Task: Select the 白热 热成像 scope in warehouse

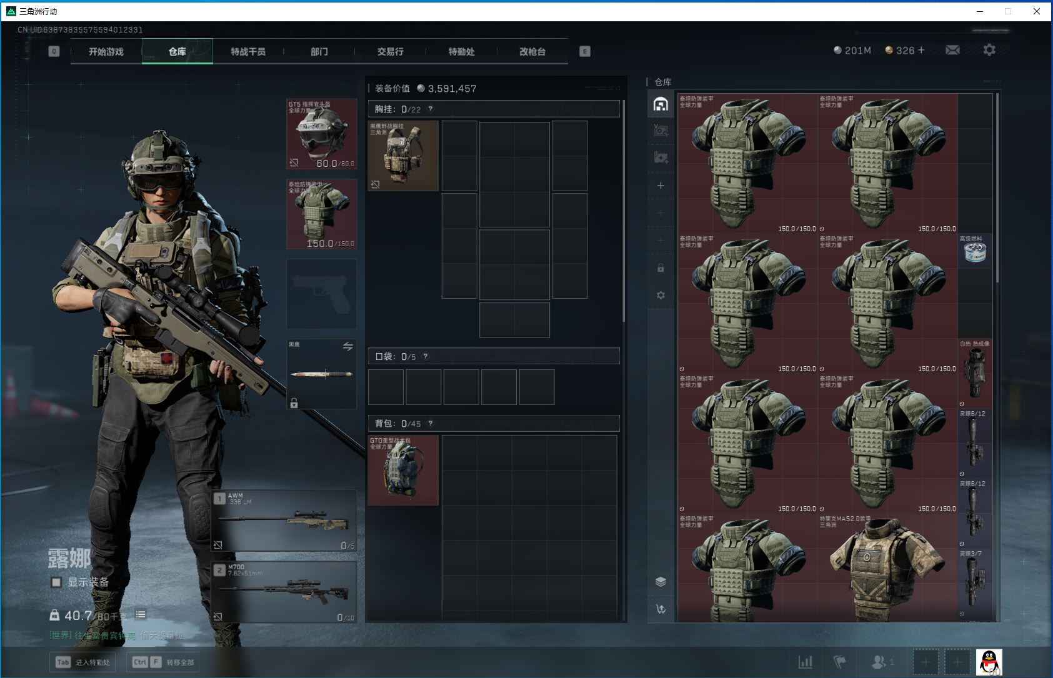Action: 975,374
